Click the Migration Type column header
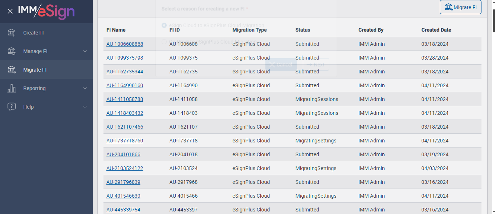 click(249, 30)
